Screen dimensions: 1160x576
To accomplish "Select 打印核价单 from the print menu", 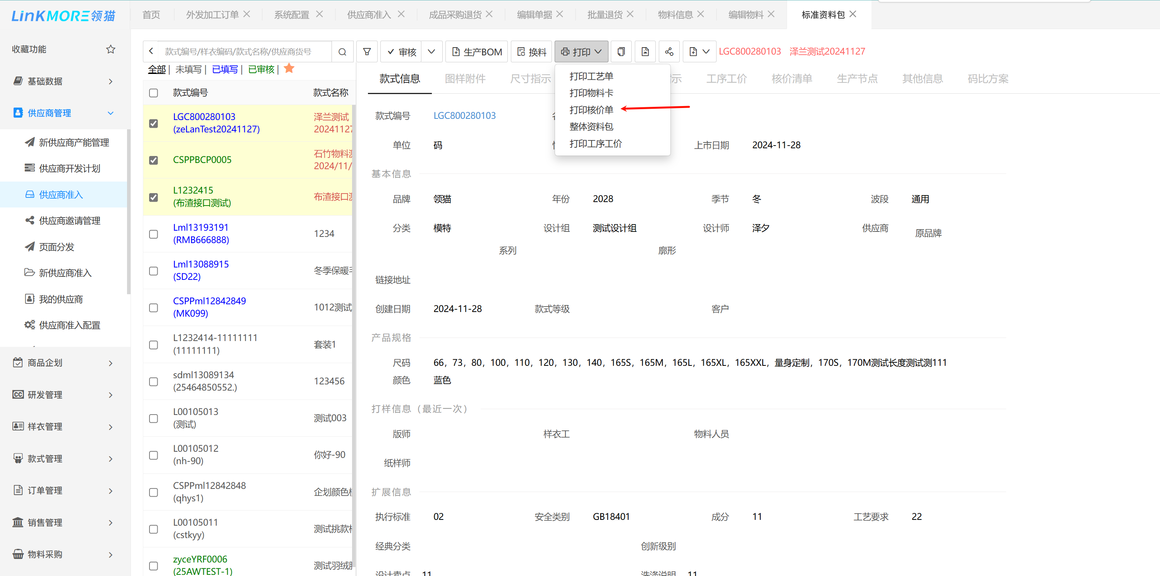I will pyautogui.click(x=591, y=110).
